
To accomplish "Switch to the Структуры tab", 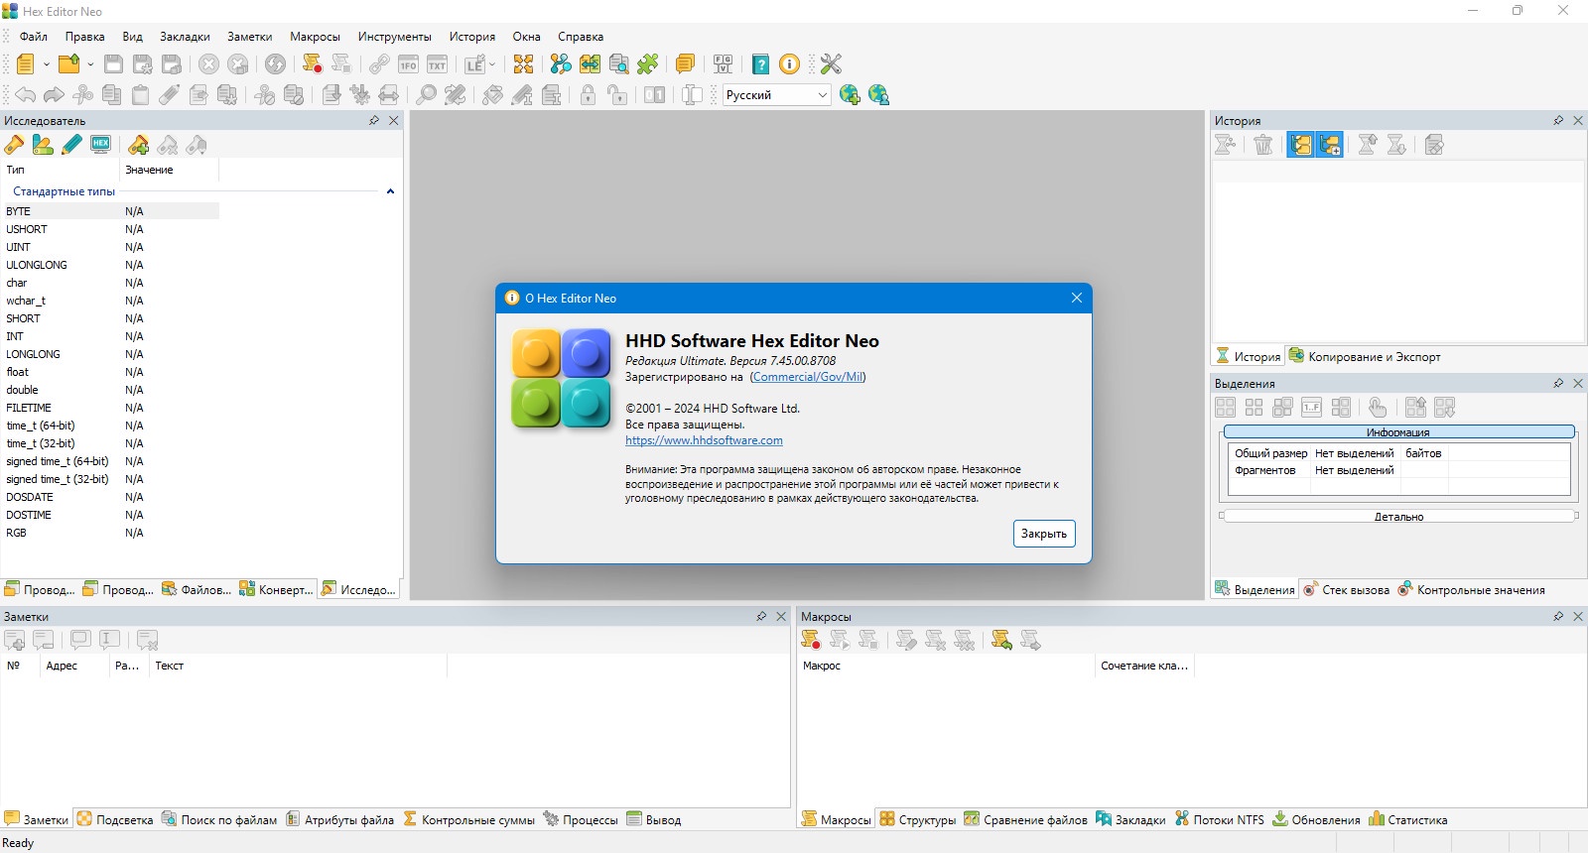I will (x=917, y=819).
